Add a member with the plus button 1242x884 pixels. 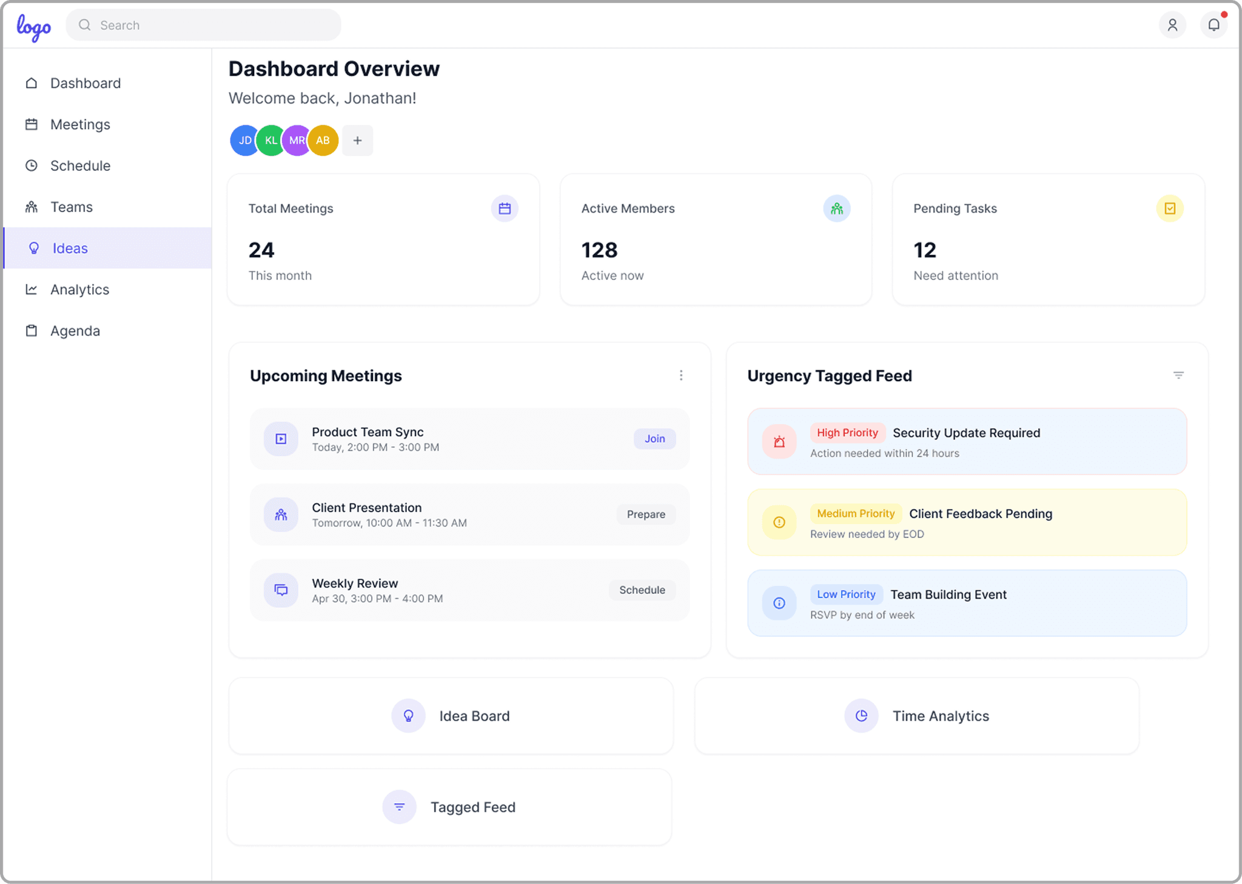pos(358,141)
